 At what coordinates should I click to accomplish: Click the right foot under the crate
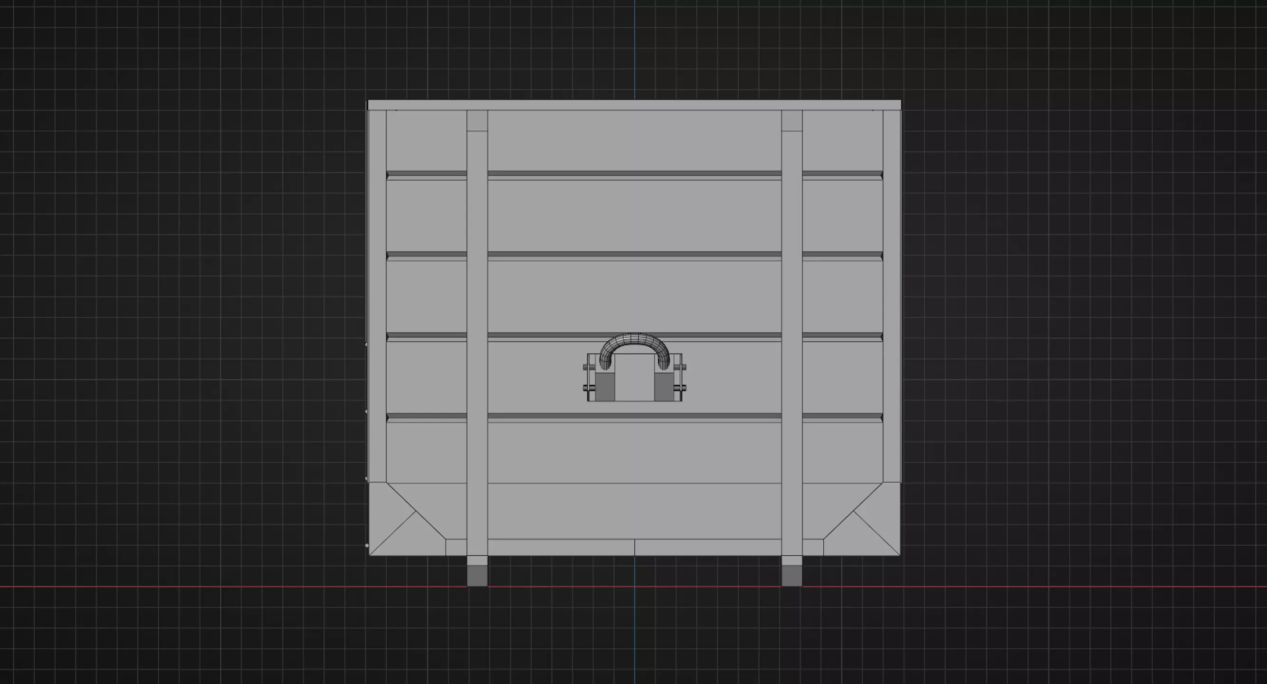792,571
